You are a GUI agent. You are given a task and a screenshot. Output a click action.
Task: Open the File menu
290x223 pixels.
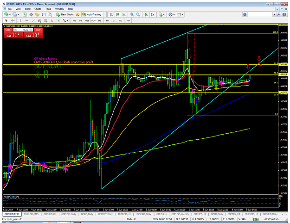click(10, 9)
